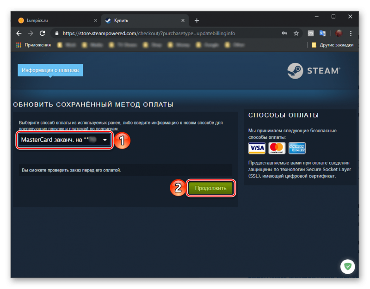
Task: Click the address bar URL
Action: point(149,33)
